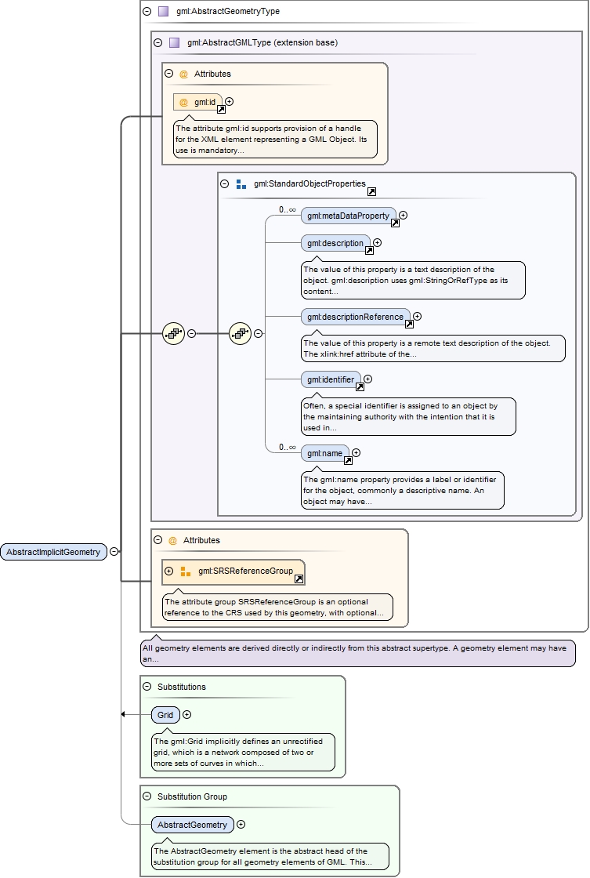Collapse the Substitution Group section
This screenshot has width=590, height=878.
(147, 796)
